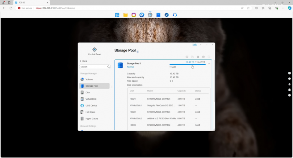293x158 pixels.
Task: Click the blue database icon of Storage Pool 1
Action: (120, 65)
